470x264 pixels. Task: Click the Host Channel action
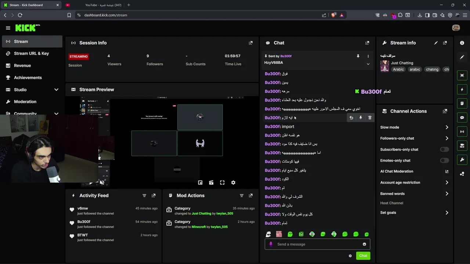click(x=392, y=203)
